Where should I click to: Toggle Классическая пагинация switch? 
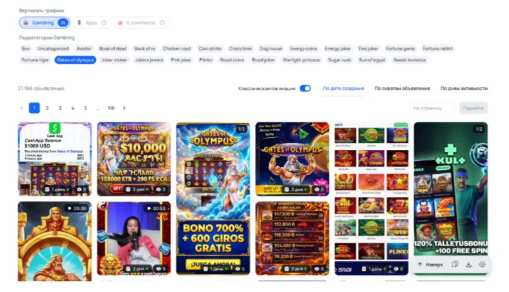[x=305, y=89]
